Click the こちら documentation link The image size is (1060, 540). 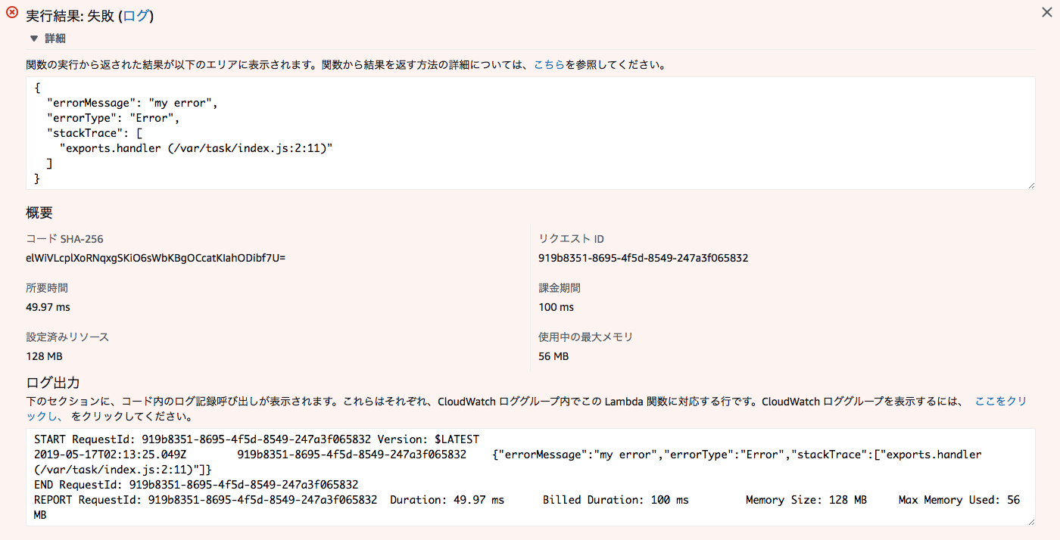point(550,64)
